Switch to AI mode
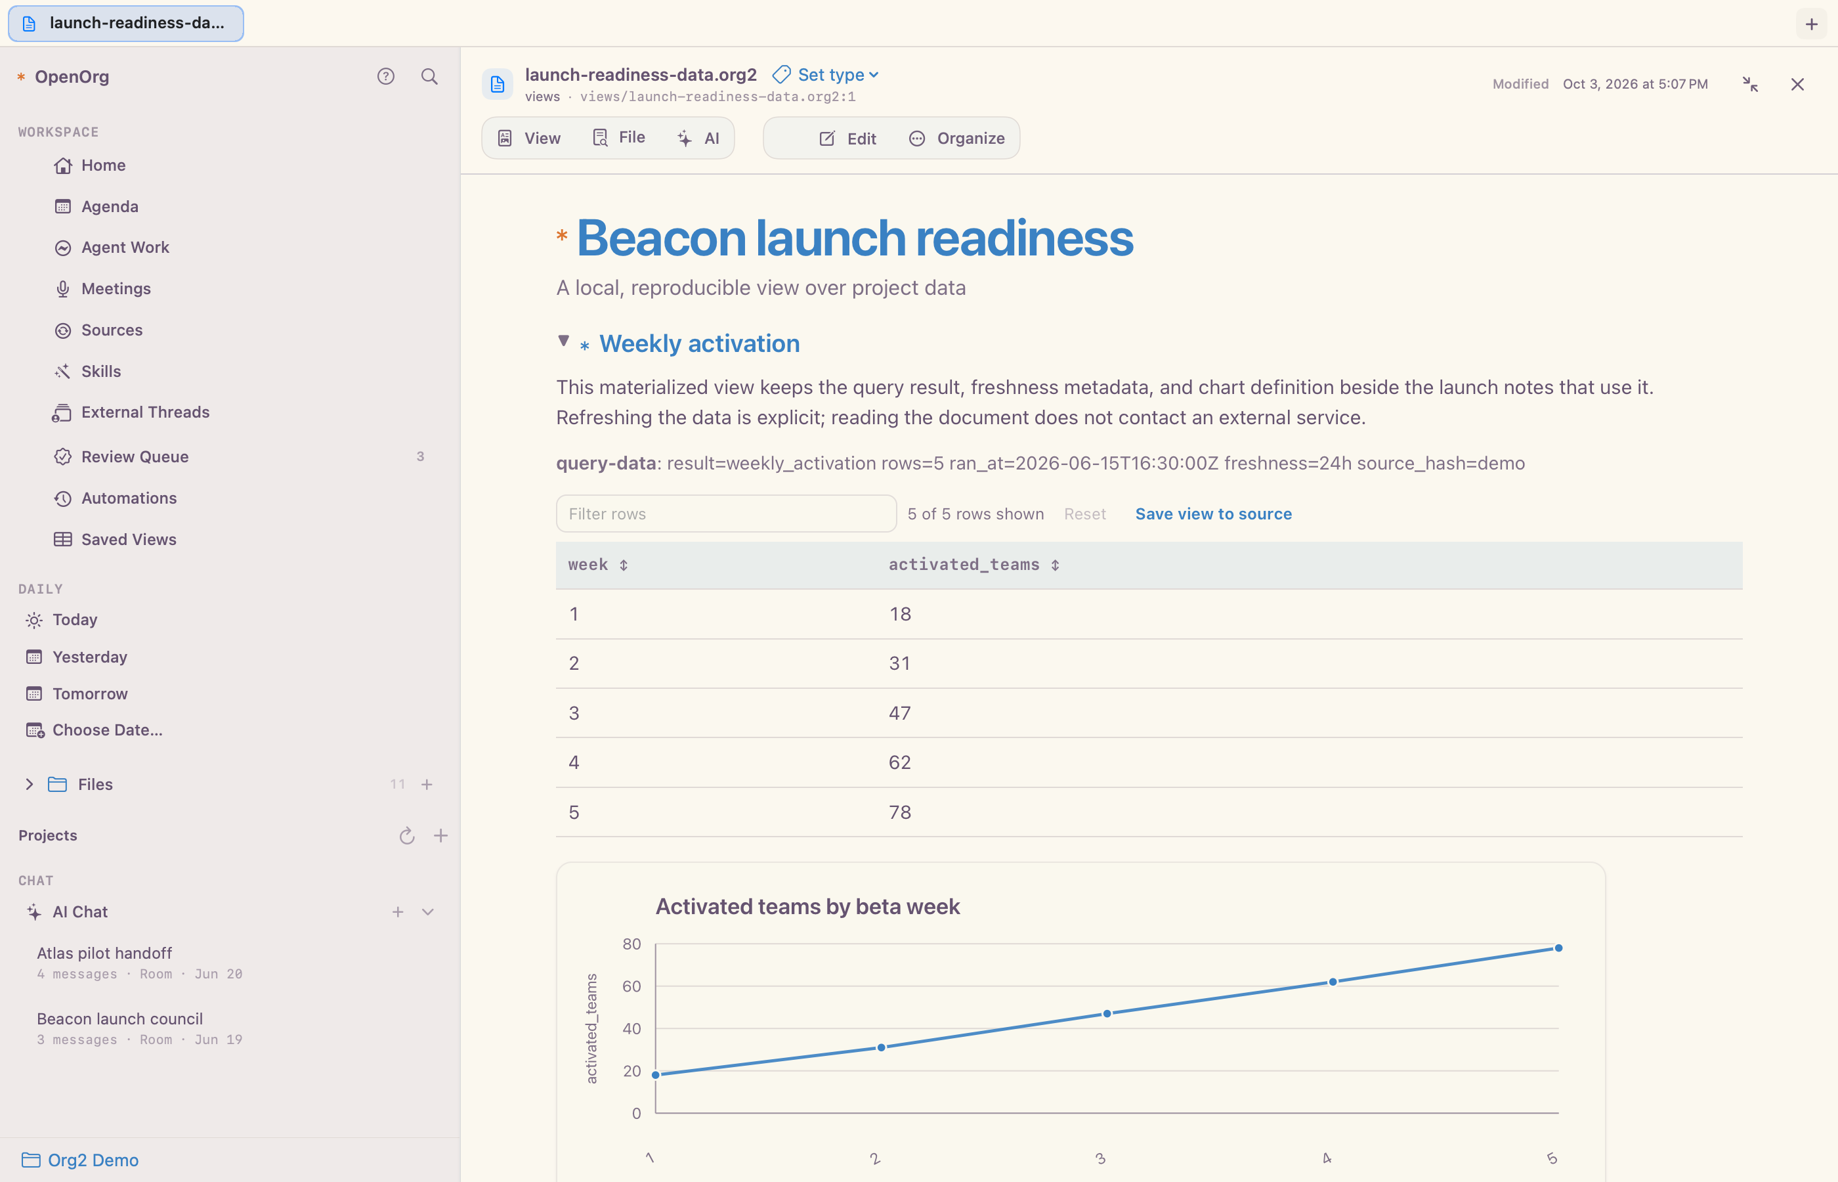The height and width of the screenshot is (1182, 1838). point(699,138)
